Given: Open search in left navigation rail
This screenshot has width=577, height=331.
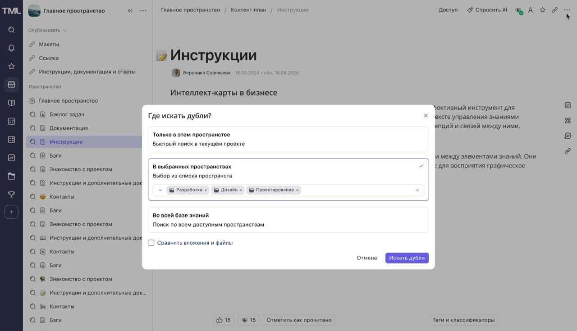Looking at the screenshot, I should pyautogui.click(x=11, y=30).
